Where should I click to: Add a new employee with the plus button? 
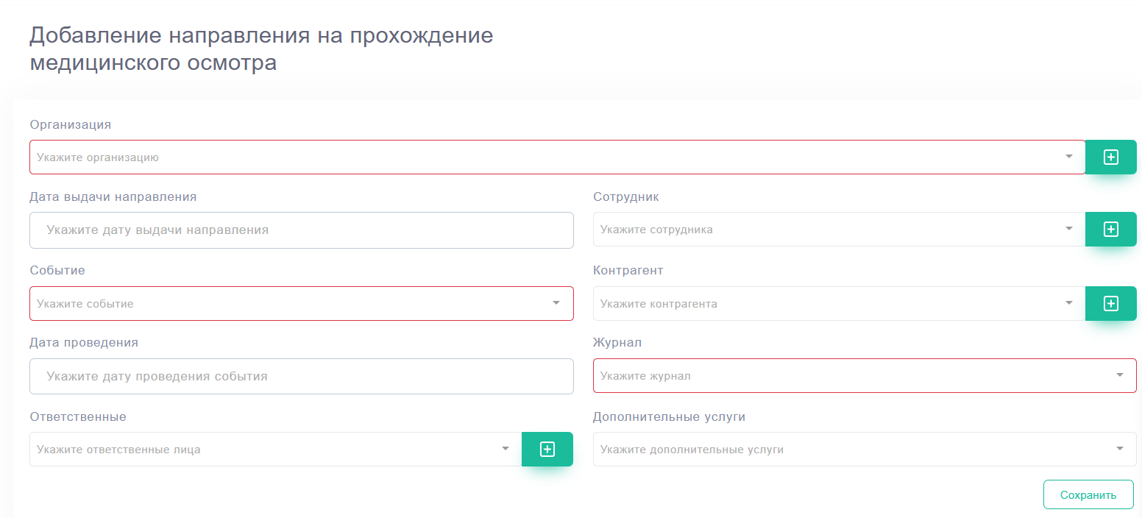1110,230
